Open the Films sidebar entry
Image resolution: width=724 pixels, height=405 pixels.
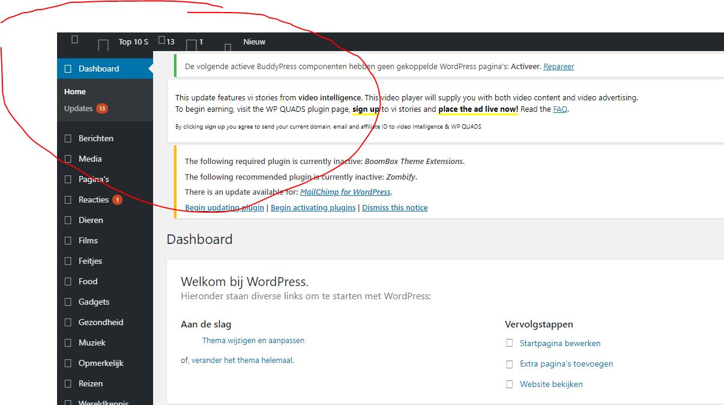[88, 240]
